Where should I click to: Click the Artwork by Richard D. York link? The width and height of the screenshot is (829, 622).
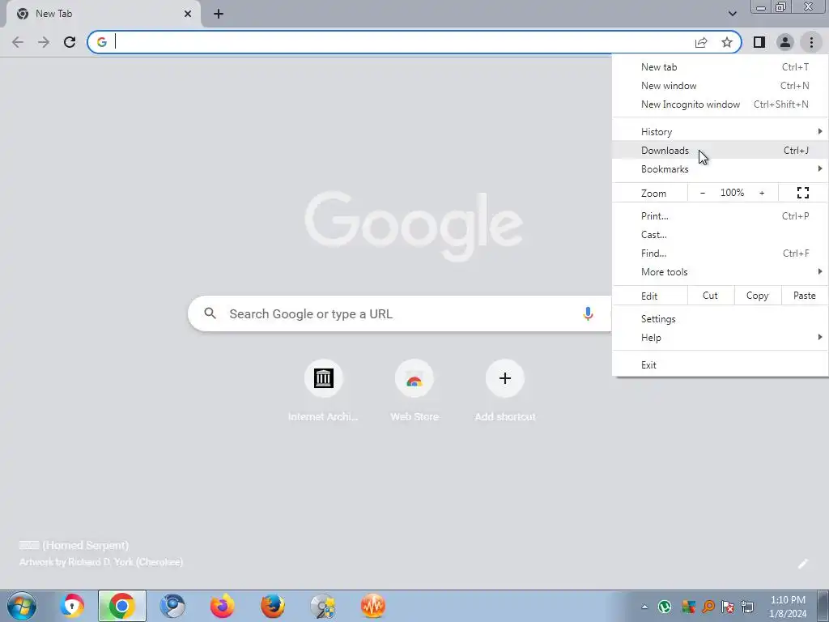101,562
